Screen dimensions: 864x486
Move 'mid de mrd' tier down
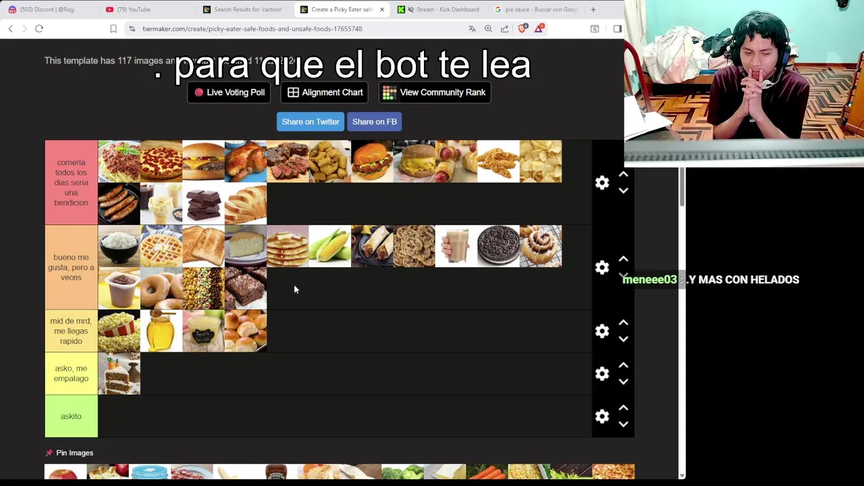(624, 339)
